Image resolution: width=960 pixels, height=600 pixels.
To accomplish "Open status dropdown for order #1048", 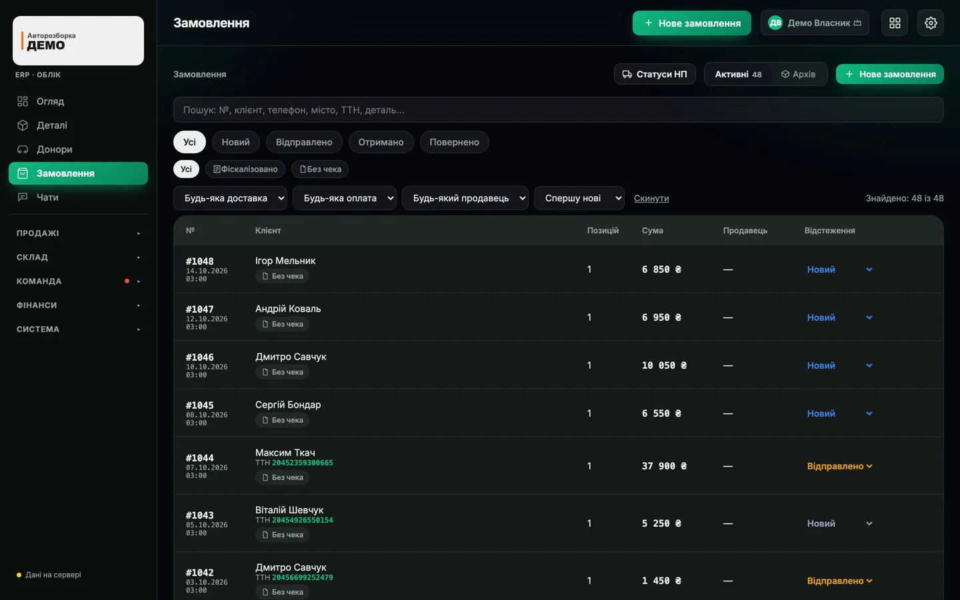I will click(840, 269).
